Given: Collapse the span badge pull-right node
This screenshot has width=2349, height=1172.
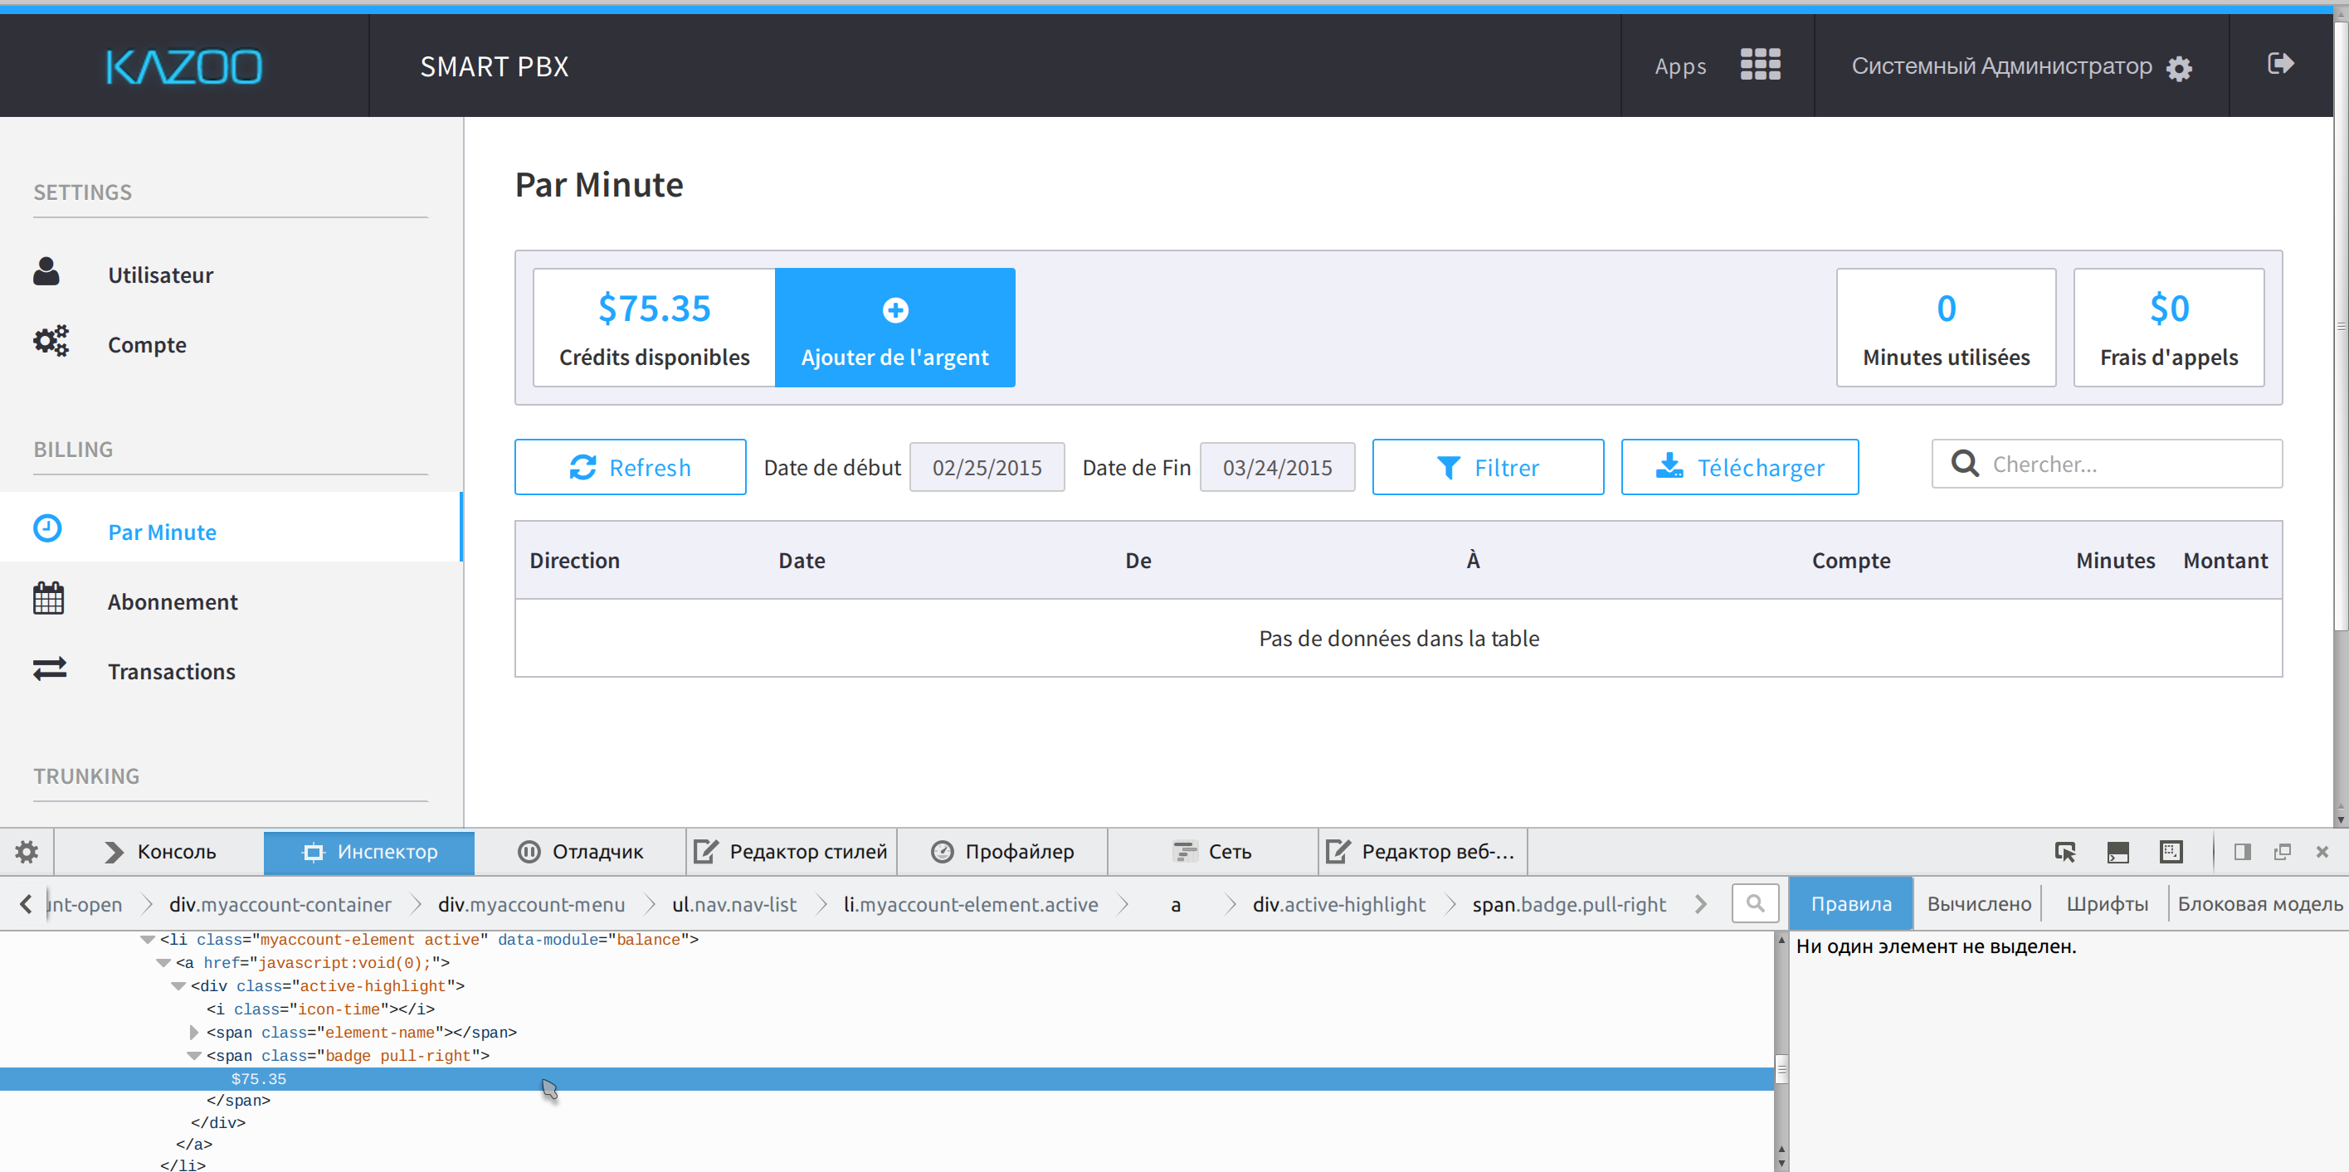Looking at the screenshot, I should (x=193, y=1056).
